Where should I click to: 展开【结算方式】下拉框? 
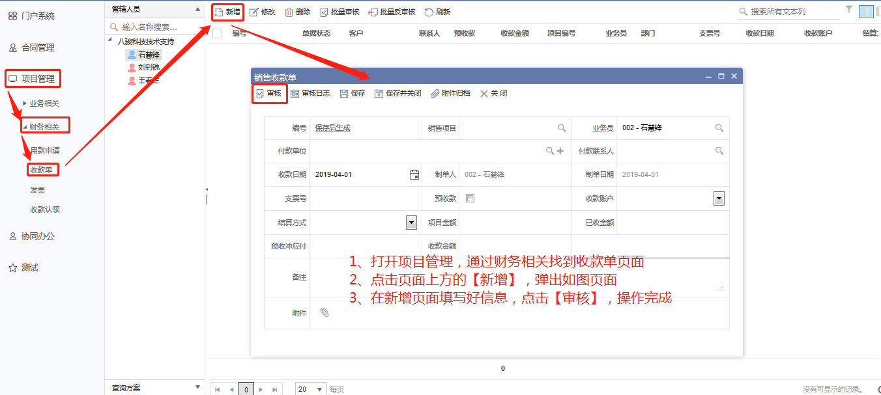pyautogui.click(x=411, y=222)
